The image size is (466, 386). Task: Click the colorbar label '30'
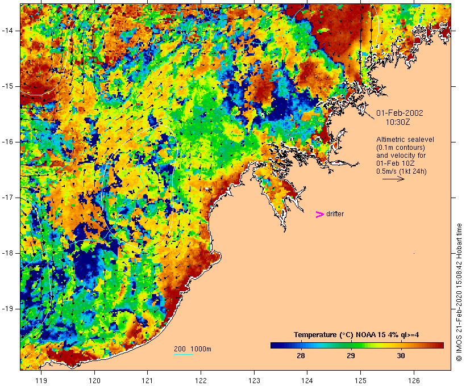(x=401, y=355)
